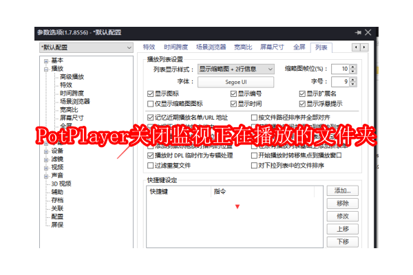This screenshot has width=413, height=275.
Task: Click the 指令 column header
Action: pyautogui.click(x=263, y=192)
